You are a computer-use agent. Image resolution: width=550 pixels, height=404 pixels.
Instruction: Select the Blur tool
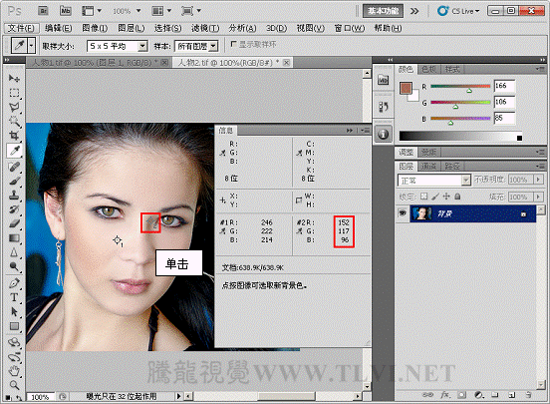(14, 252)
